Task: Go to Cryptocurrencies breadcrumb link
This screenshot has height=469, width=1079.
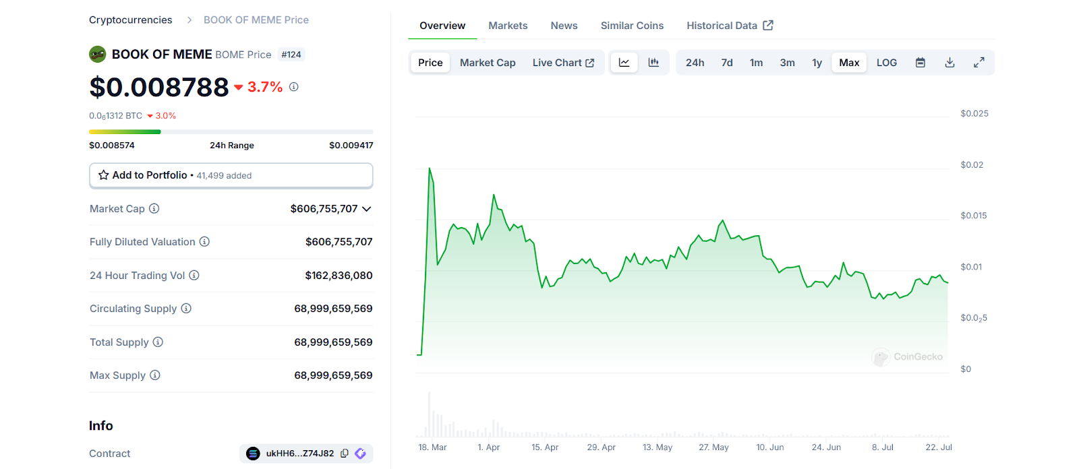Action: (x=131, y=20)
